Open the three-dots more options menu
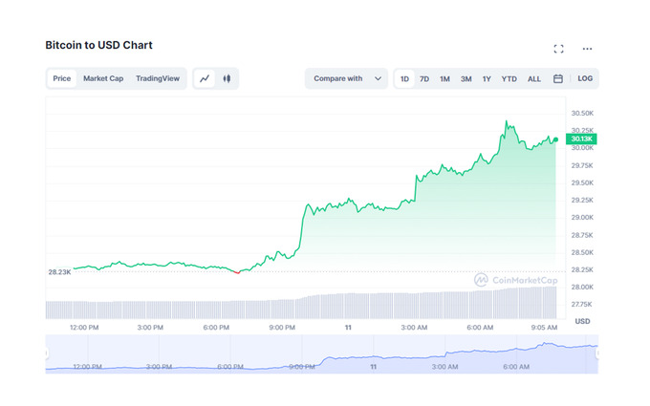Screen dimensions: 650x406 587,49
